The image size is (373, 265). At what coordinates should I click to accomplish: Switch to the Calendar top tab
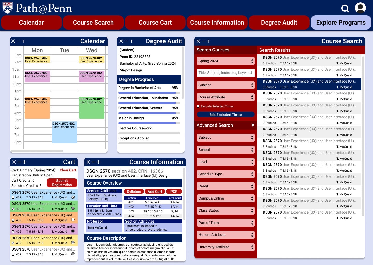click(x=31, y=23)
